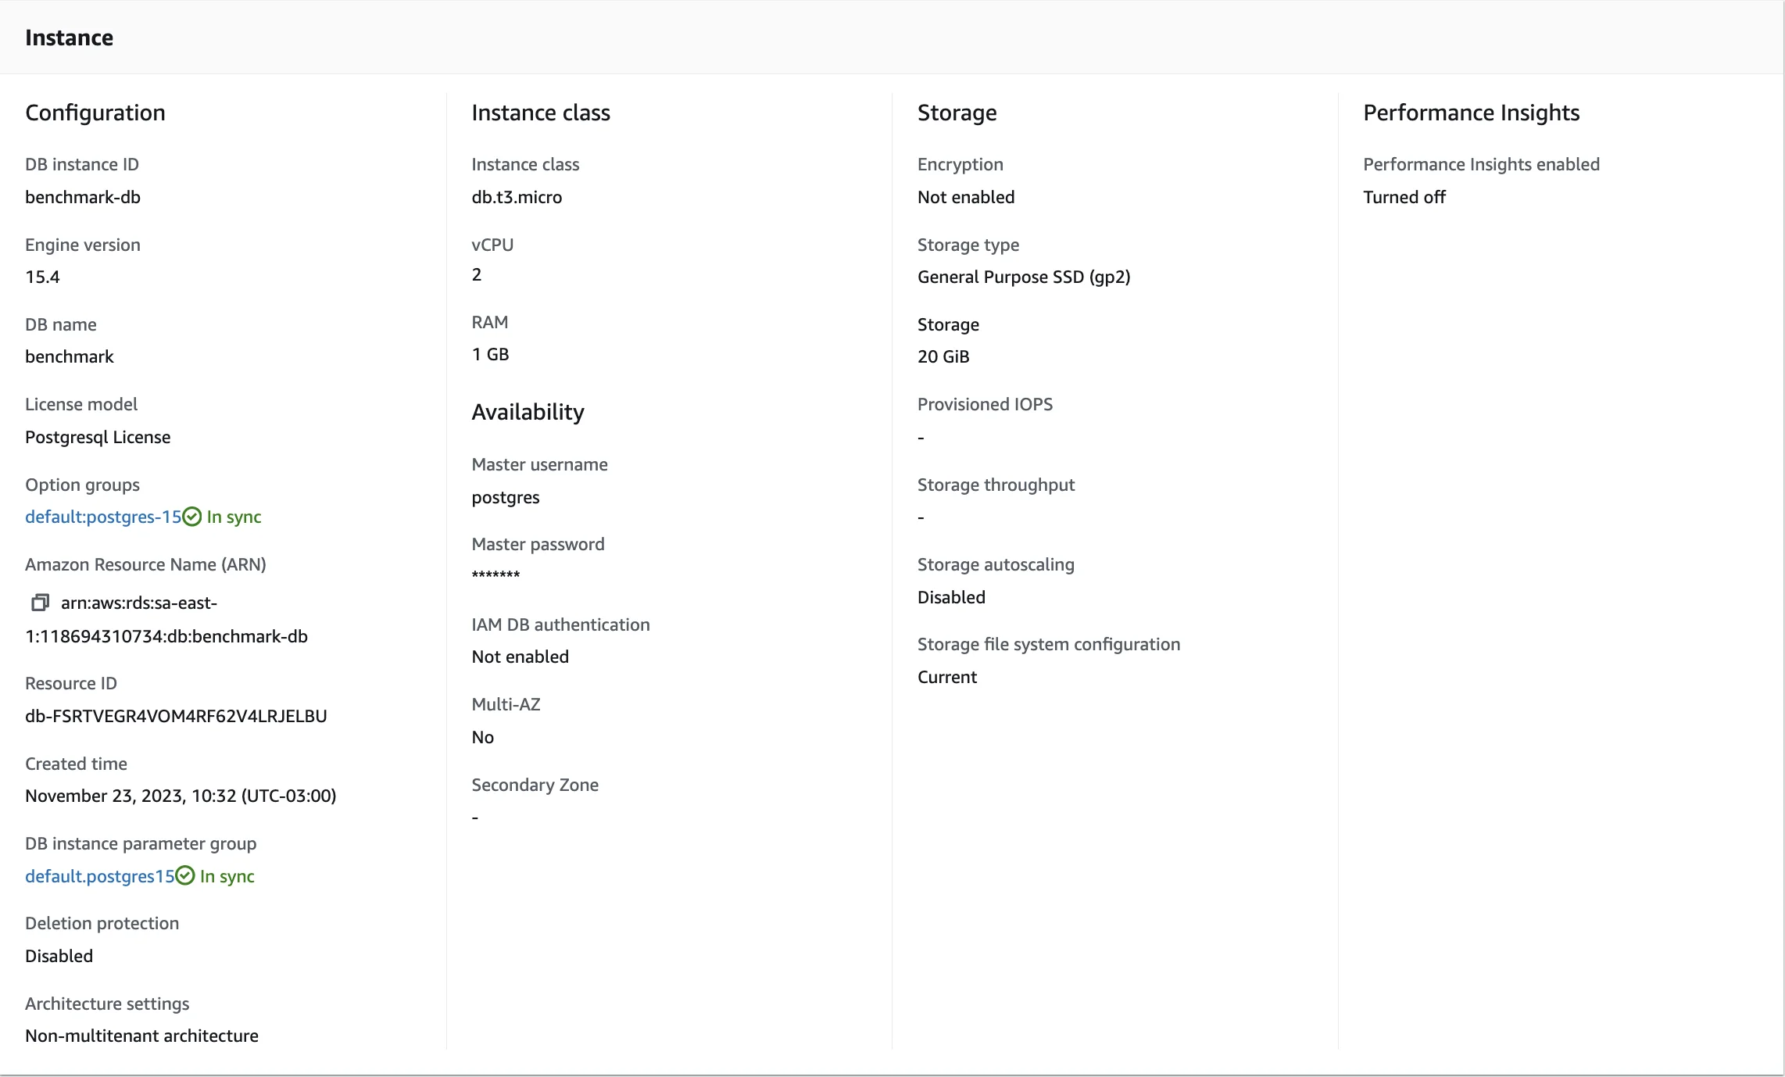
Task: Click the In sync check icon for parameter group
Action: click(184, 875)
